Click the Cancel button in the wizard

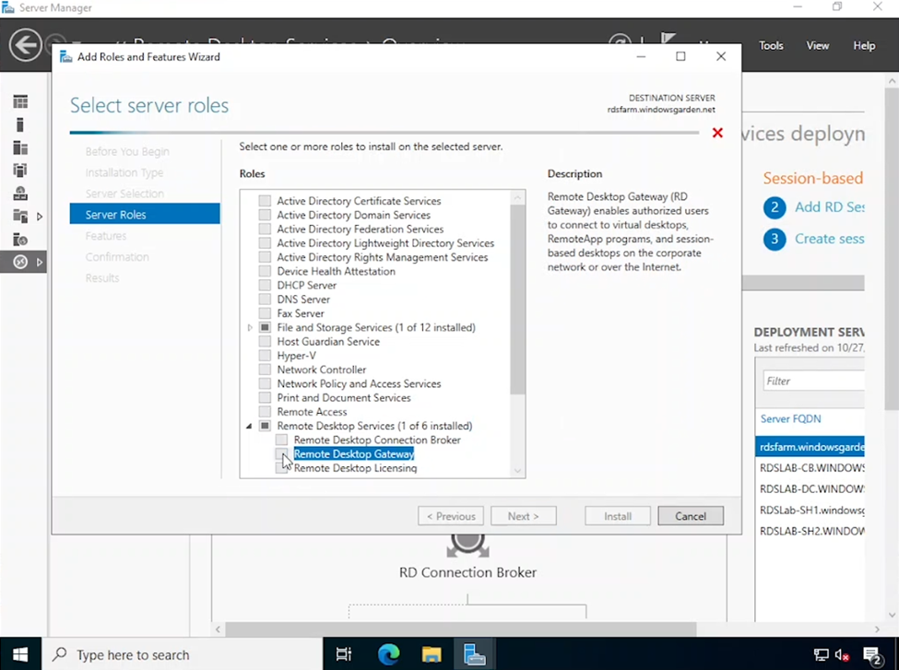(x=690, y=516)
